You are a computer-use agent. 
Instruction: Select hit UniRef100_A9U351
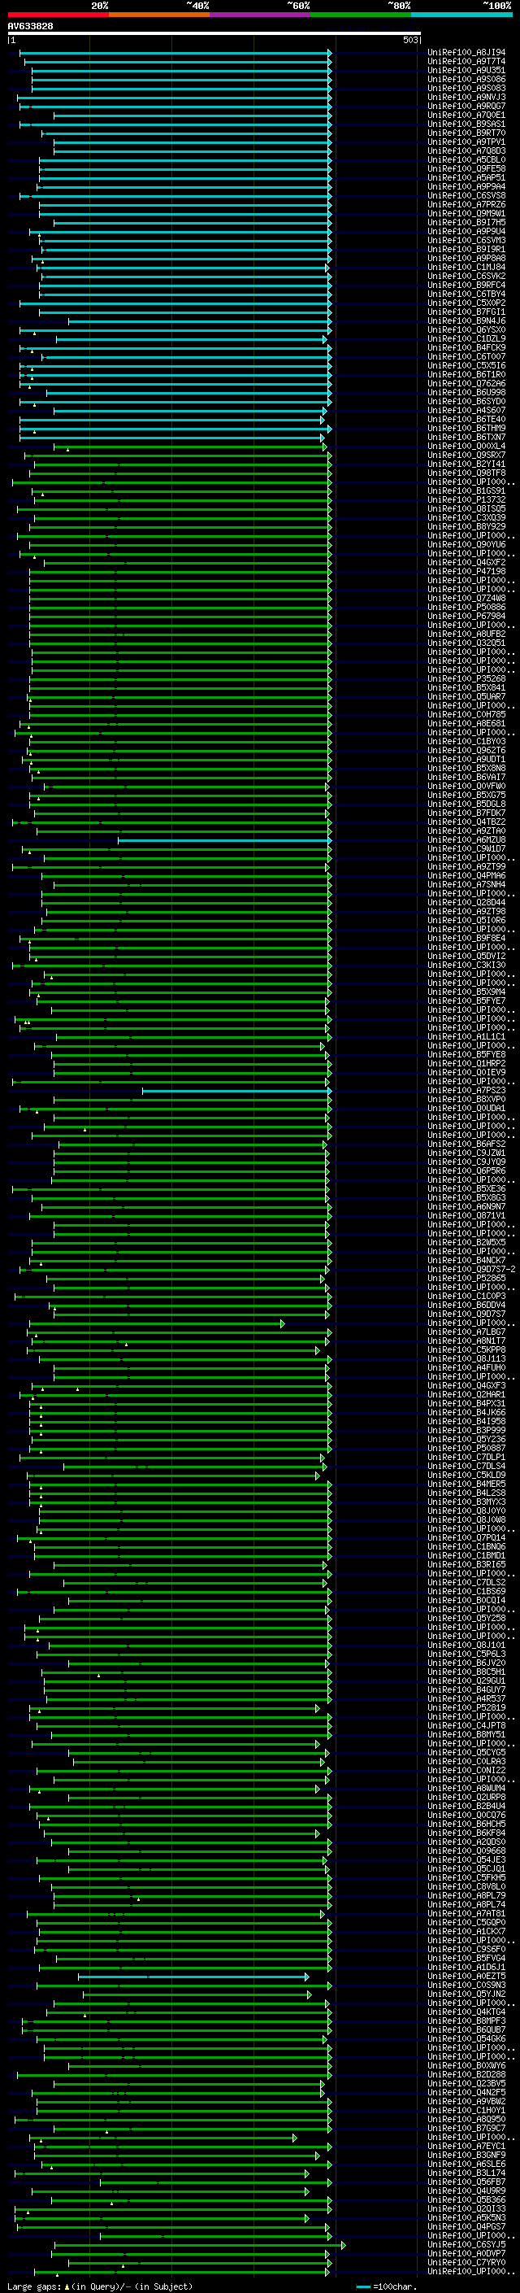click(x=466, y=70)
